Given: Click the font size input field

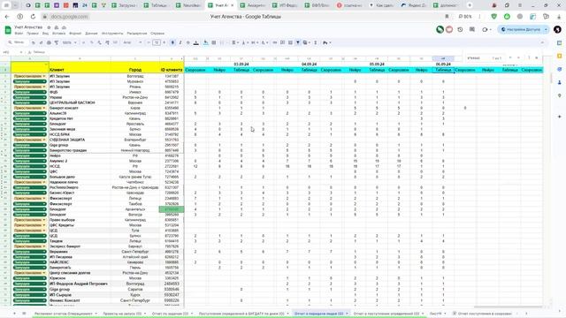Looking at the screenshot, I should pyautogui.click(x=157, y=42).
